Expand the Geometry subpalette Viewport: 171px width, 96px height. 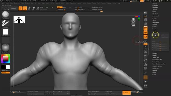tap(155, 3)
